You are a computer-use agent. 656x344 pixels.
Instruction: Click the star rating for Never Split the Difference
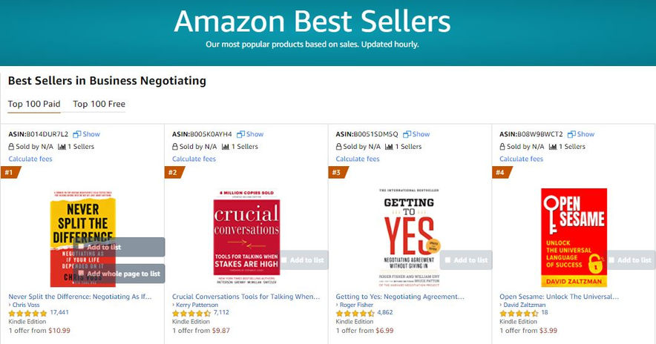(x=27, y=313)
